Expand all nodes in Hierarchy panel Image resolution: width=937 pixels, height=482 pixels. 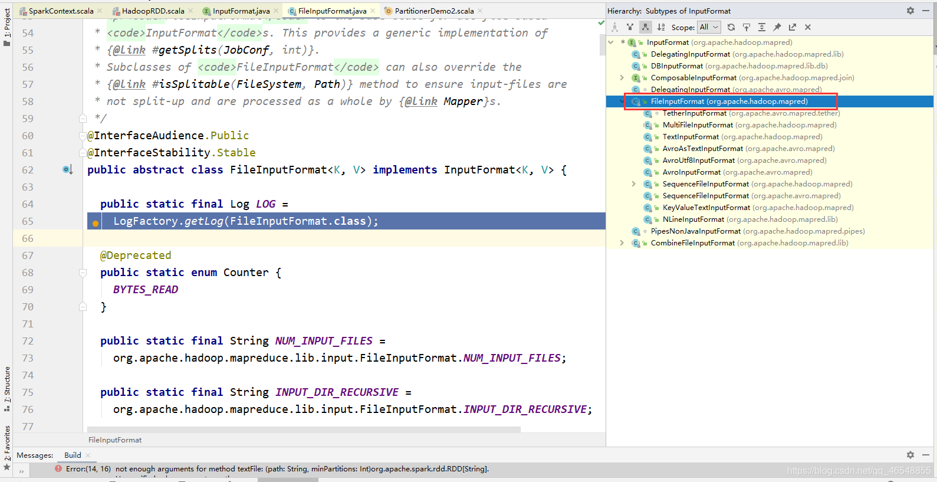(x=762, y=27)
